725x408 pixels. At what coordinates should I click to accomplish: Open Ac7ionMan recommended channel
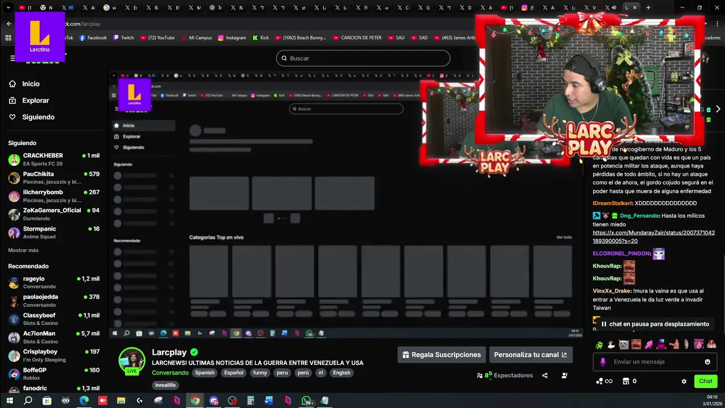(x=54, y=337)
